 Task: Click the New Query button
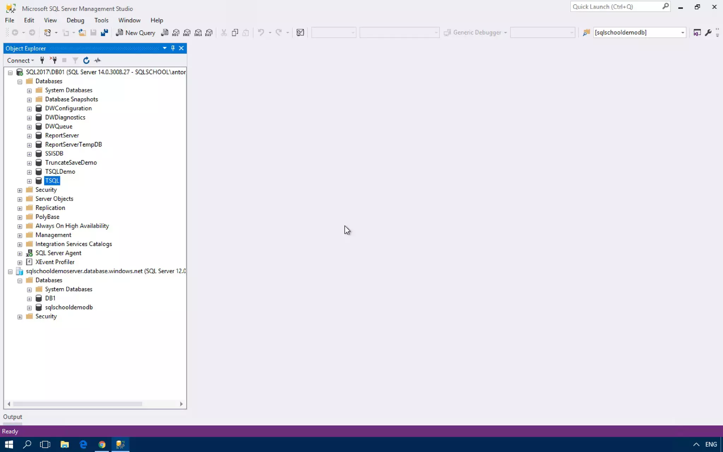click(136, 32)
